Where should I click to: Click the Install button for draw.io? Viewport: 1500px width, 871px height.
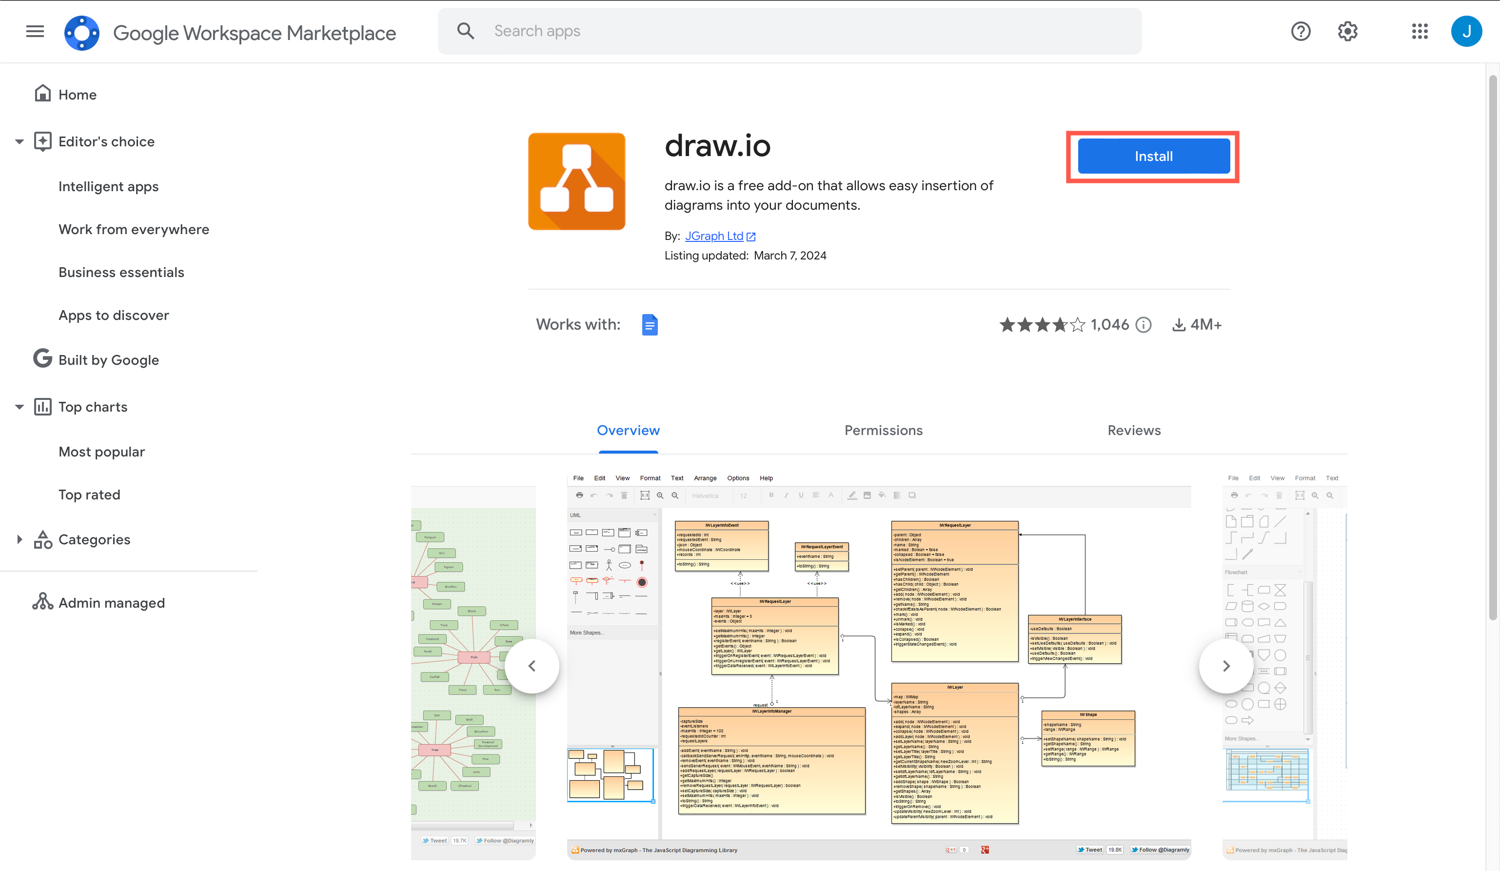tap(1154, 157)
